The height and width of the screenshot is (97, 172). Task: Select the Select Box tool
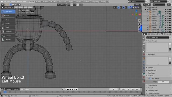point(8,12)
